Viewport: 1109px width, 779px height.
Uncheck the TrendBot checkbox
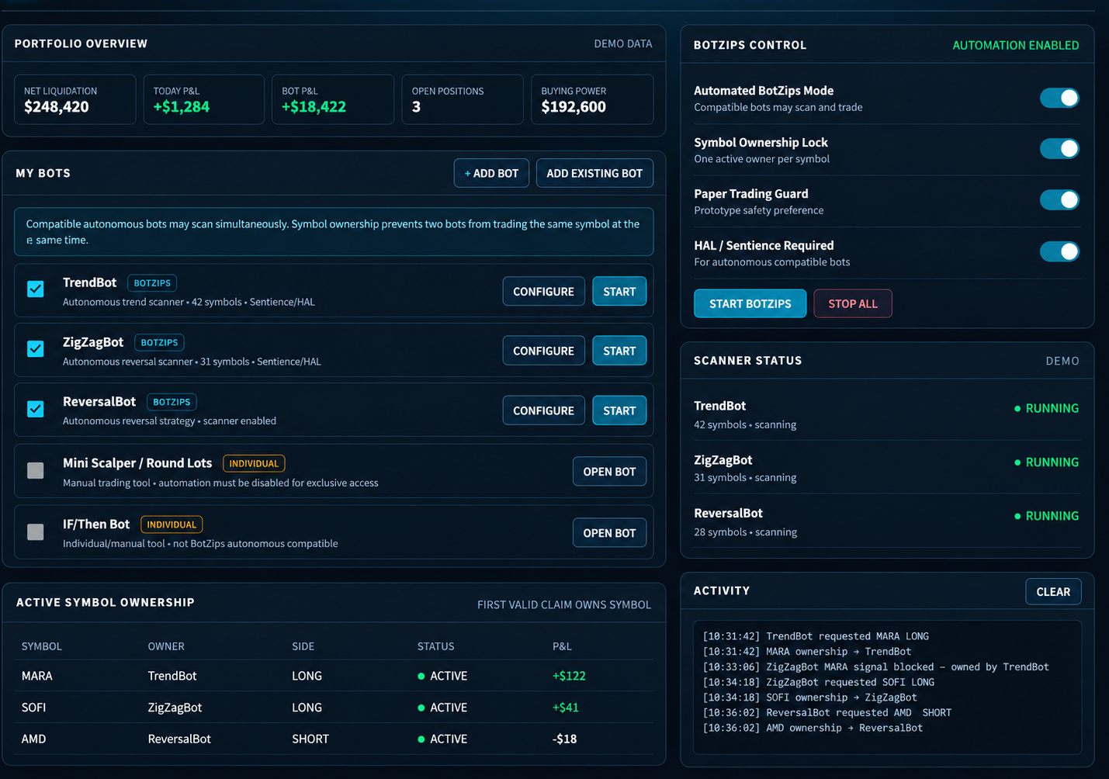pos(36,289)
